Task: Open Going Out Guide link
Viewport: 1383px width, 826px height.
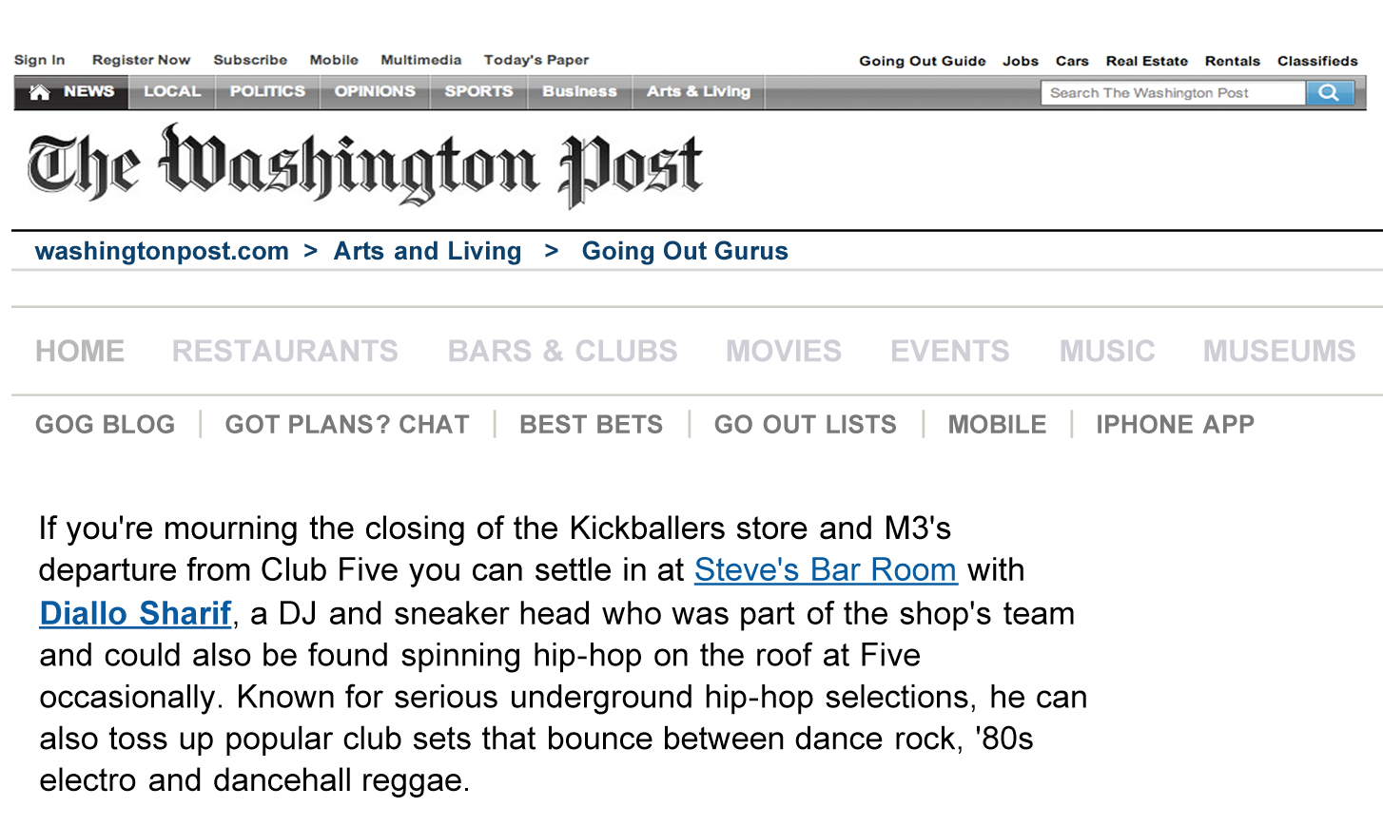Action: pos(922,61)
